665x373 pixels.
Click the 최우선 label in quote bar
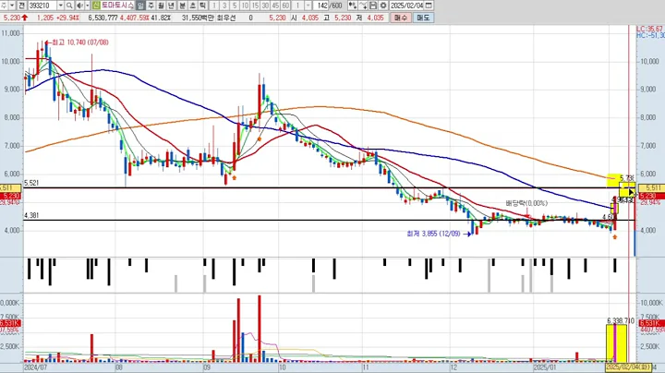click(x=226, y=18)
